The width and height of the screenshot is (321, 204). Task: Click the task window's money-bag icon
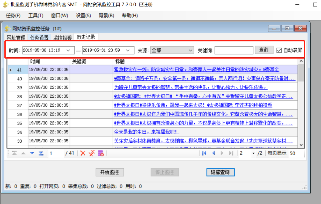(8, 28)
